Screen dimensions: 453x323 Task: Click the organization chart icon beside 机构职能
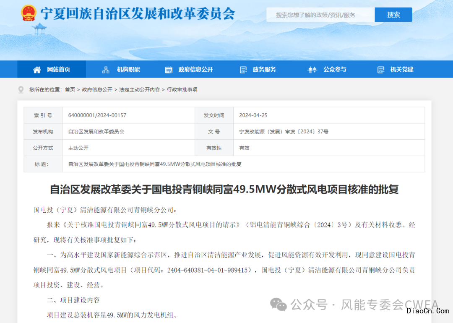(x=106, y=70)
